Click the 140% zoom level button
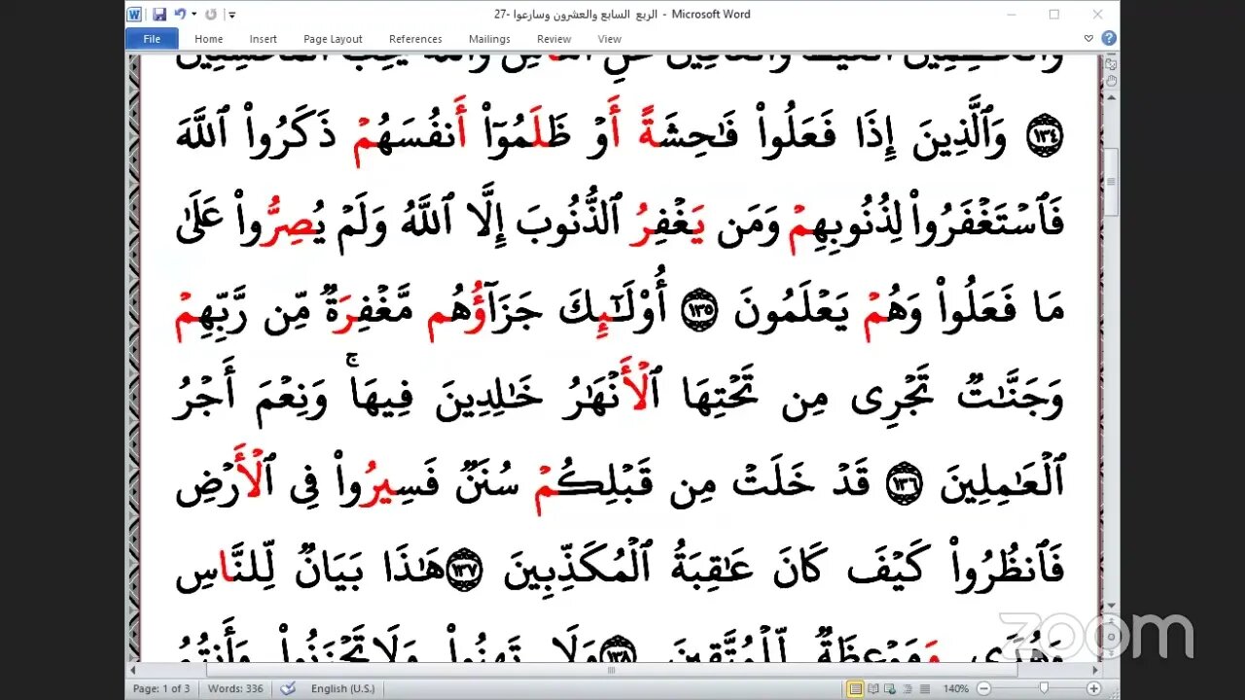 (955, 688)
